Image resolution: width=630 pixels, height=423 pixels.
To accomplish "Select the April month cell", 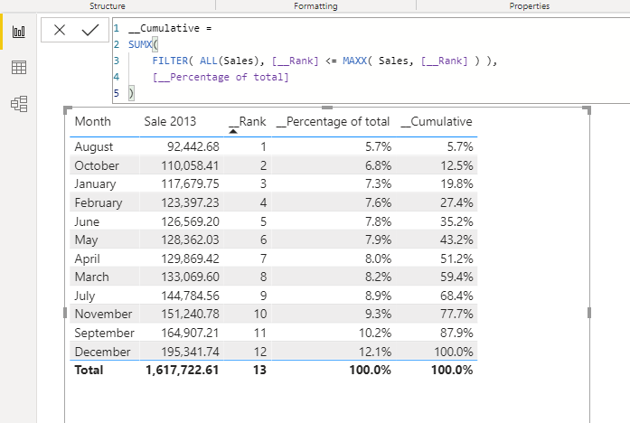I will [87, 258].
